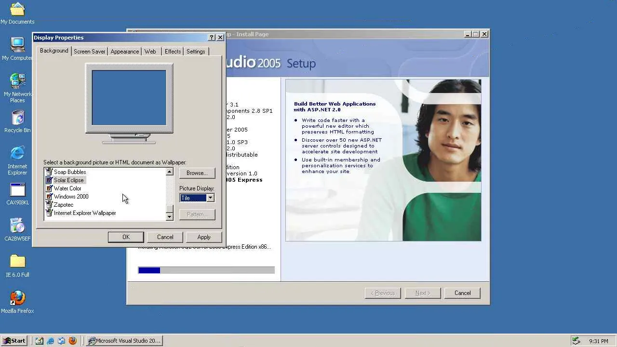Image resolution: width=617 pixels, height=347 pixels.
Task: Open the Start menu
Action: 14,341
